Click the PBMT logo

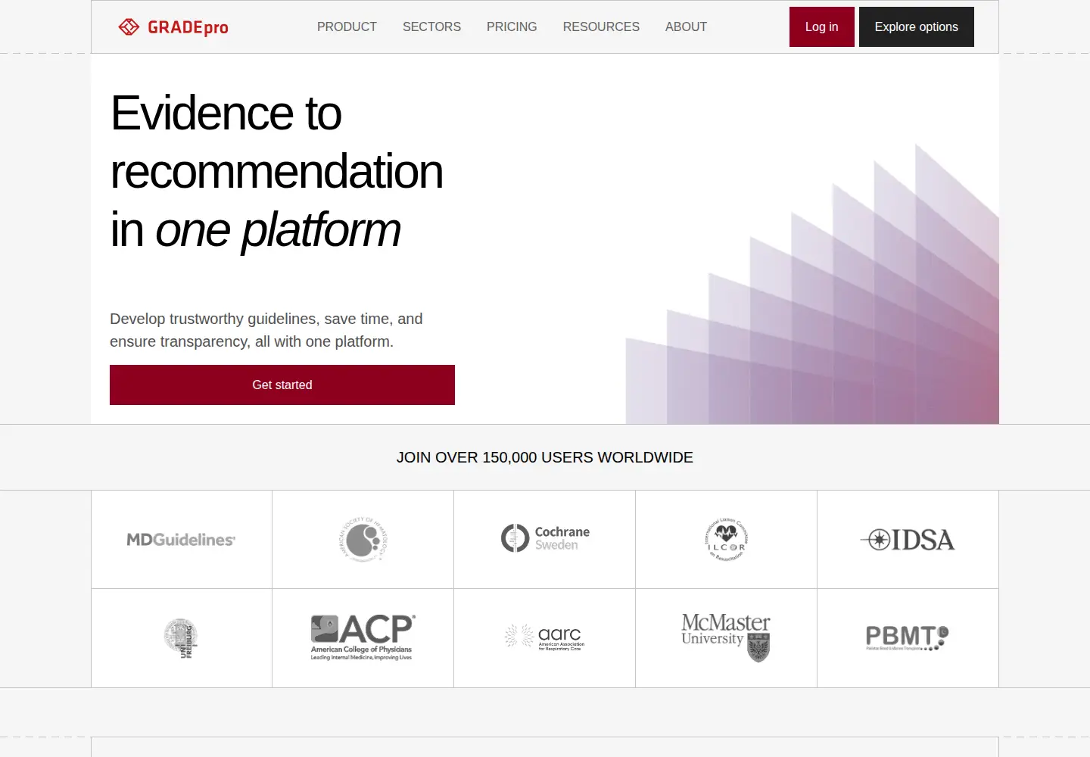tap(908, 637)
